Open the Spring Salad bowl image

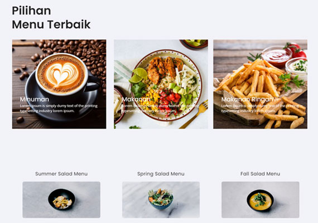(x=161, y=200)
